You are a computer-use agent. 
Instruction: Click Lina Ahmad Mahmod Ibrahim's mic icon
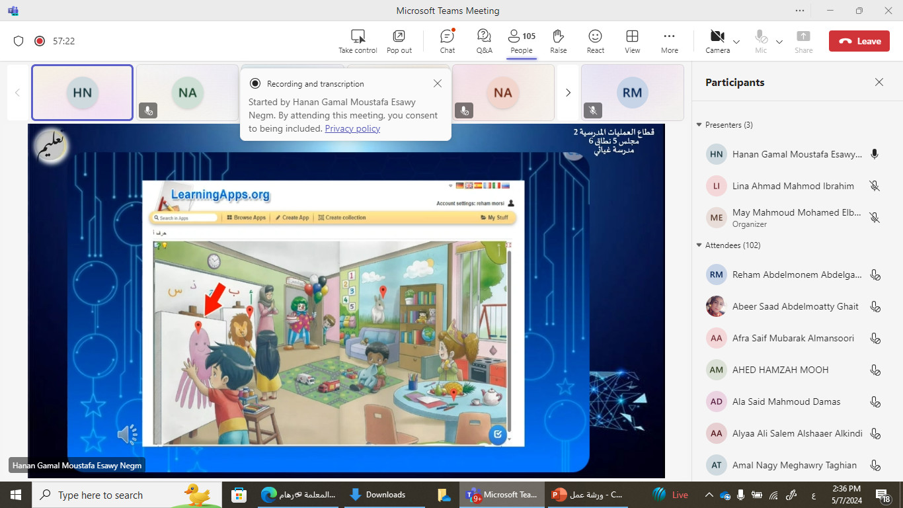click(875, 186)
